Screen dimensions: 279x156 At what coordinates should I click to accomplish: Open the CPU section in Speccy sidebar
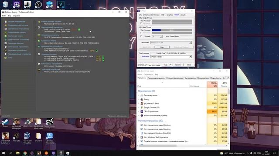[x=18, y=29]
